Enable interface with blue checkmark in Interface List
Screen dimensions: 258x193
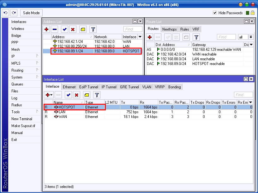[69, 95]
